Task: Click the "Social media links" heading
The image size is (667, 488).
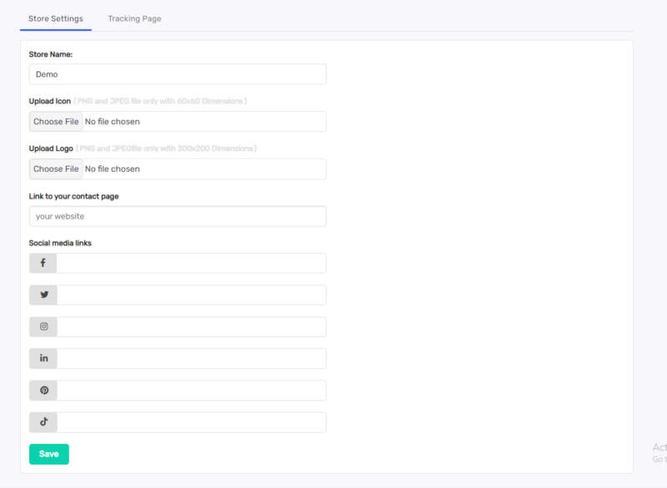Action: (60, 243)
